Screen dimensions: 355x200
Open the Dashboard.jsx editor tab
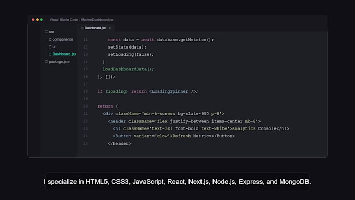click(95, 28)
